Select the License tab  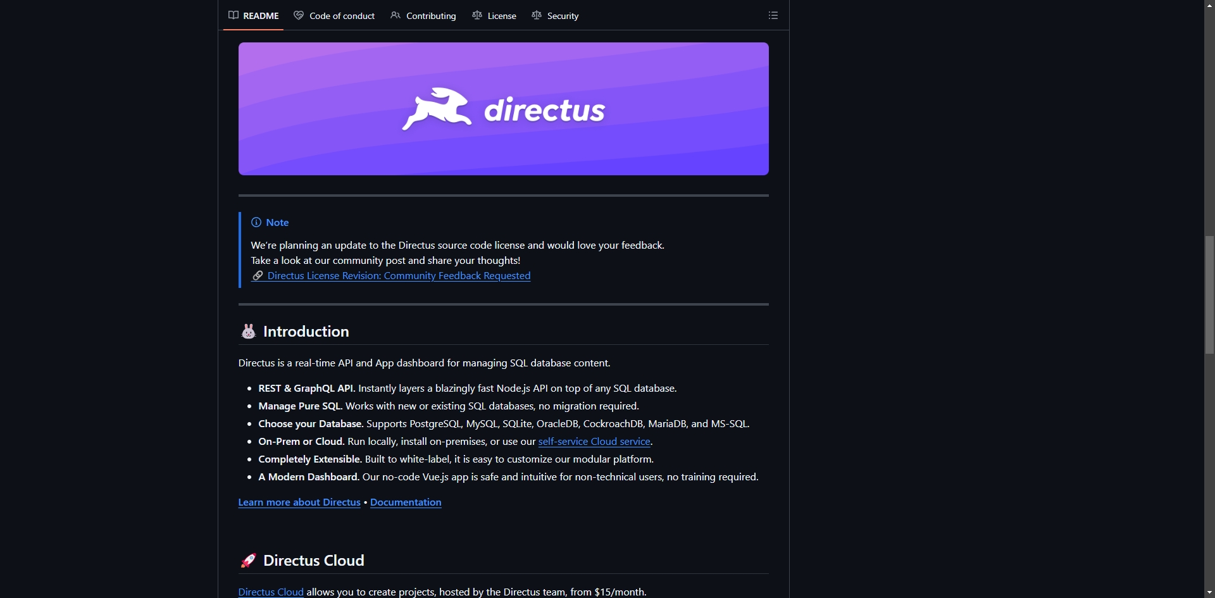click(494, 15)
